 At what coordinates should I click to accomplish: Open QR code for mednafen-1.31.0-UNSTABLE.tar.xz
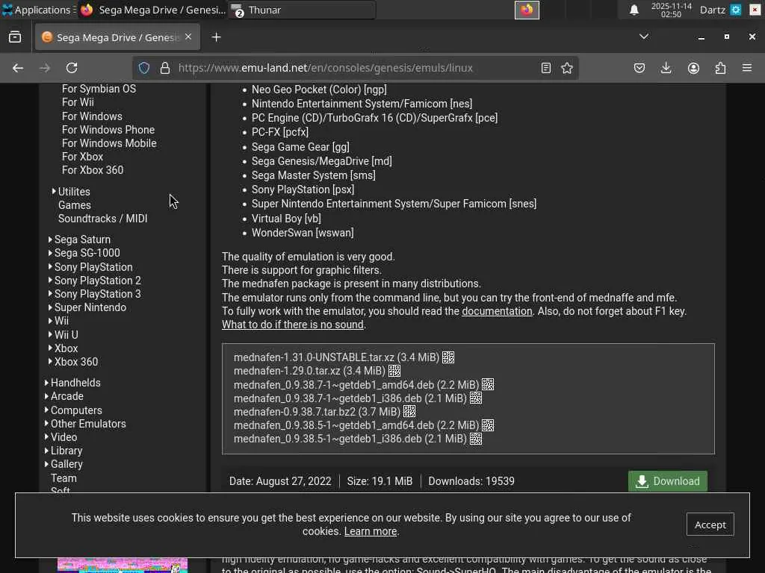click(448, 357)
